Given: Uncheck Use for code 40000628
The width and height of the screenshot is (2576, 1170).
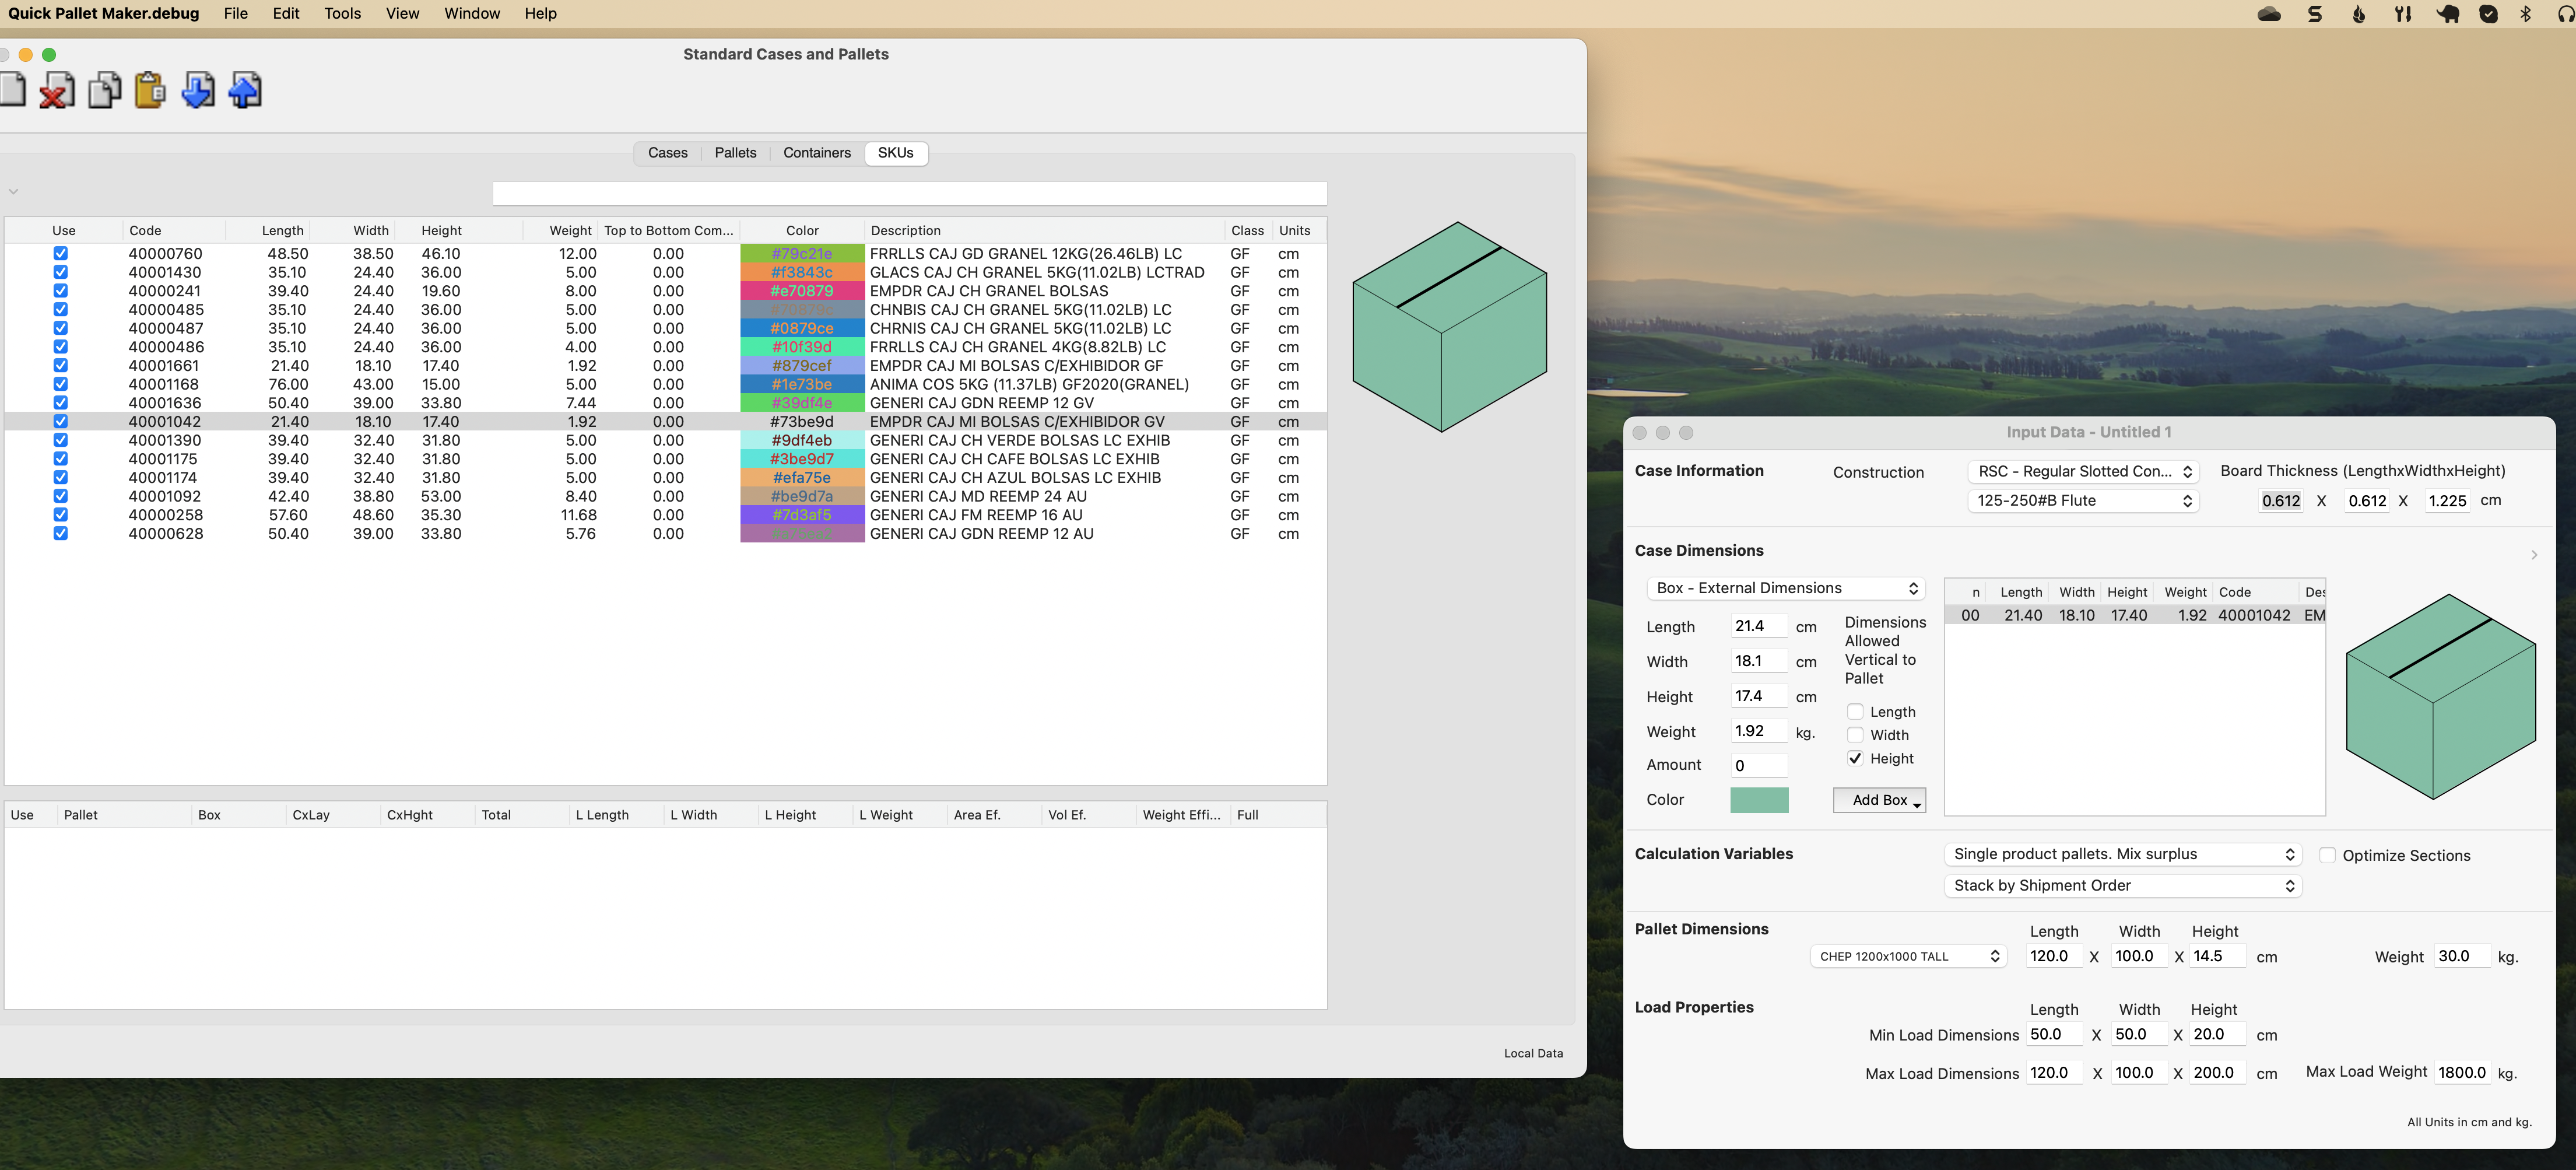Looking at the screenshot, I should point(61,534).
